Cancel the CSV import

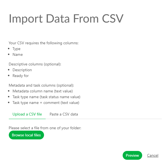pos(153,155)
